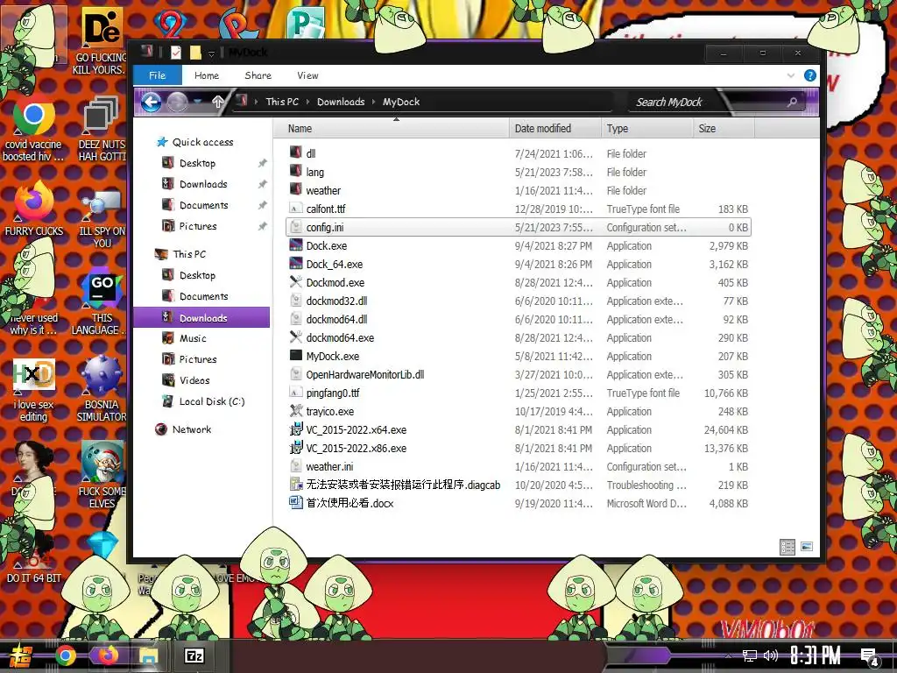Select Videos under This PC
Screen dimensions: 897x673
pos(194,380)
